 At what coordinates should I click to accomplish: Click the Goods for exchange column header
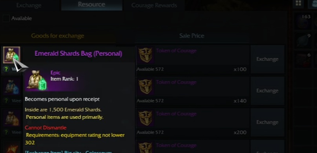[x=58, y=36]
